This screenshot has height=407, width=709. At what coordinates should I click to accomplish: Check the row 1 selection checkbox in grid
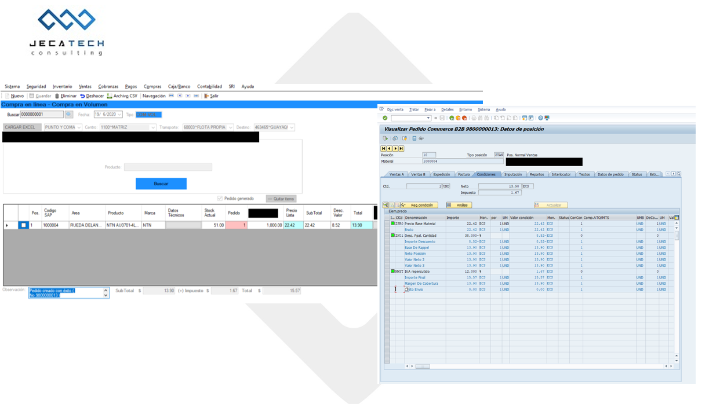pos(23,225)
